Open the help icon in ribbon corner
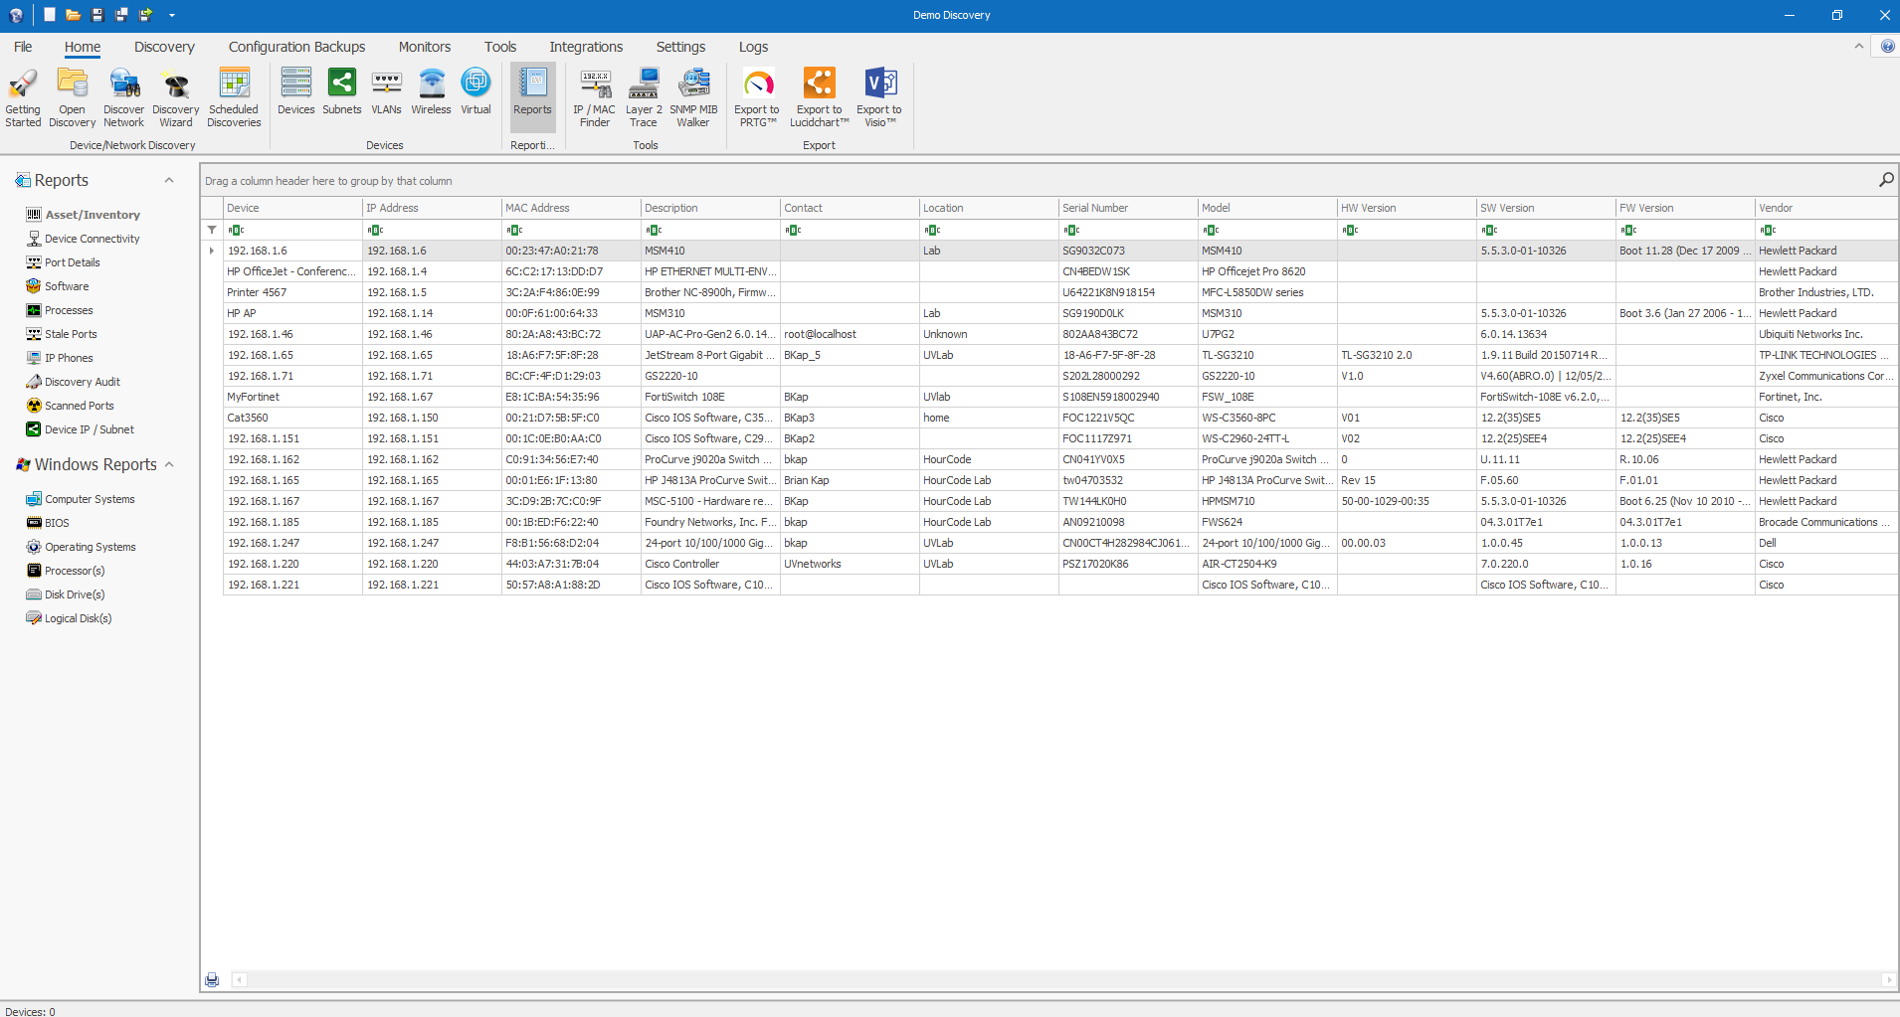Viewport: 1900px width, 1017px height. (1887, 47)
